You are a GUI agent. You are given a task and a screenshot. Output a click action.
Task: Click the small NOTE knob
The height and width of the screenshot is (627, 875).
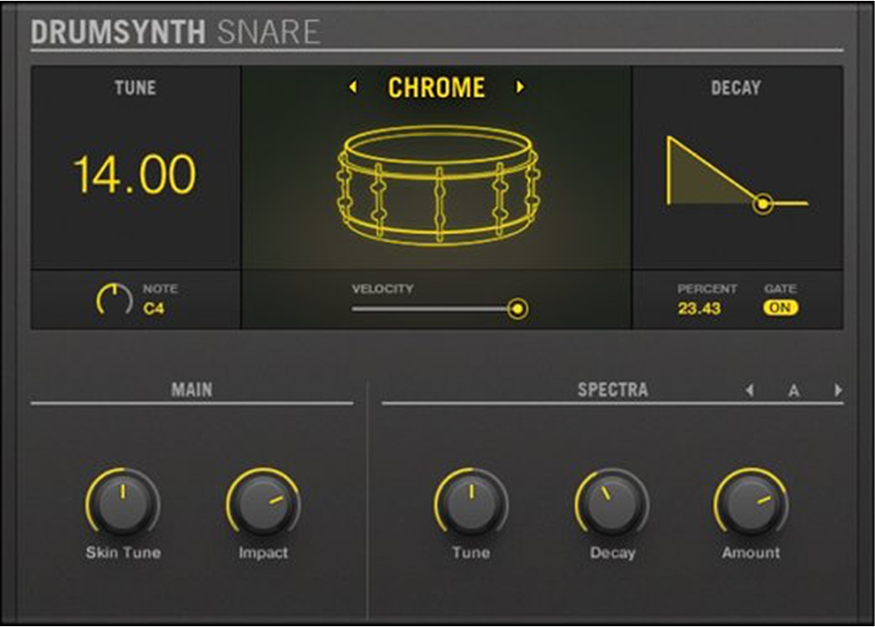114,300
